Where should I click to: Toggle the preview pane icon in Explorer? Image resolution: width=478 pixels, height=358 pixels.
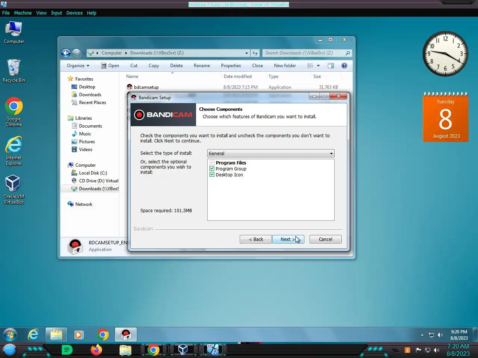(x=331, y=66)
